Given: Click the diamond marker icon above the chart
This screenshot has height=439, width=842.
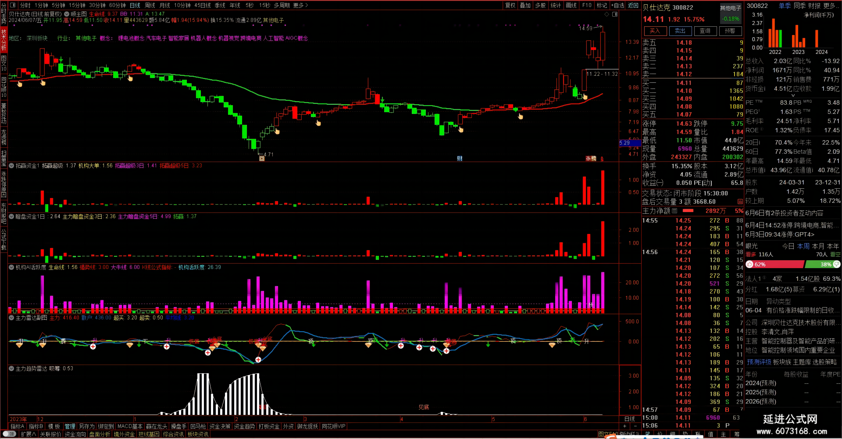Looking at the screenshot, I should pyautogui.click(x=607, y=14).
